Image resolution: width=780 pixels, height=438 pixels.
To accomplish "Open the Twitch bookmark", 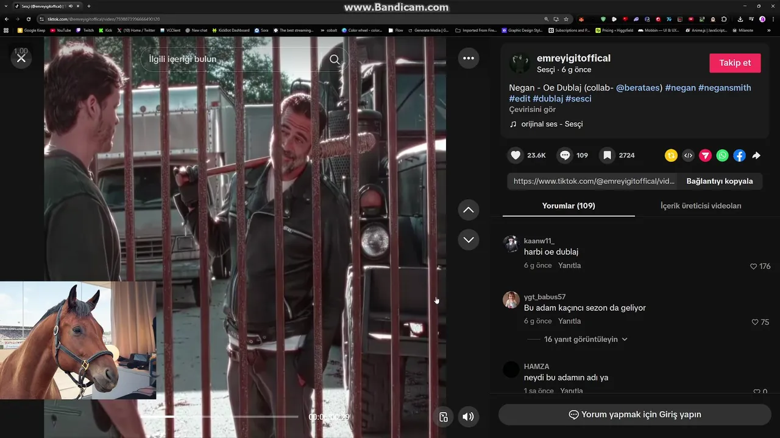I will 85,30.
